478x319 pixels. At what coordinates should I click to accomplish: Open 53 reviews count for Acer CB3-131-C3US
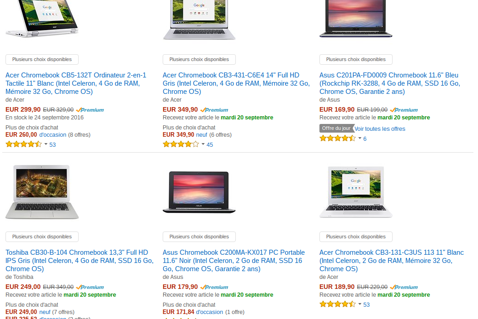point(366,305)
